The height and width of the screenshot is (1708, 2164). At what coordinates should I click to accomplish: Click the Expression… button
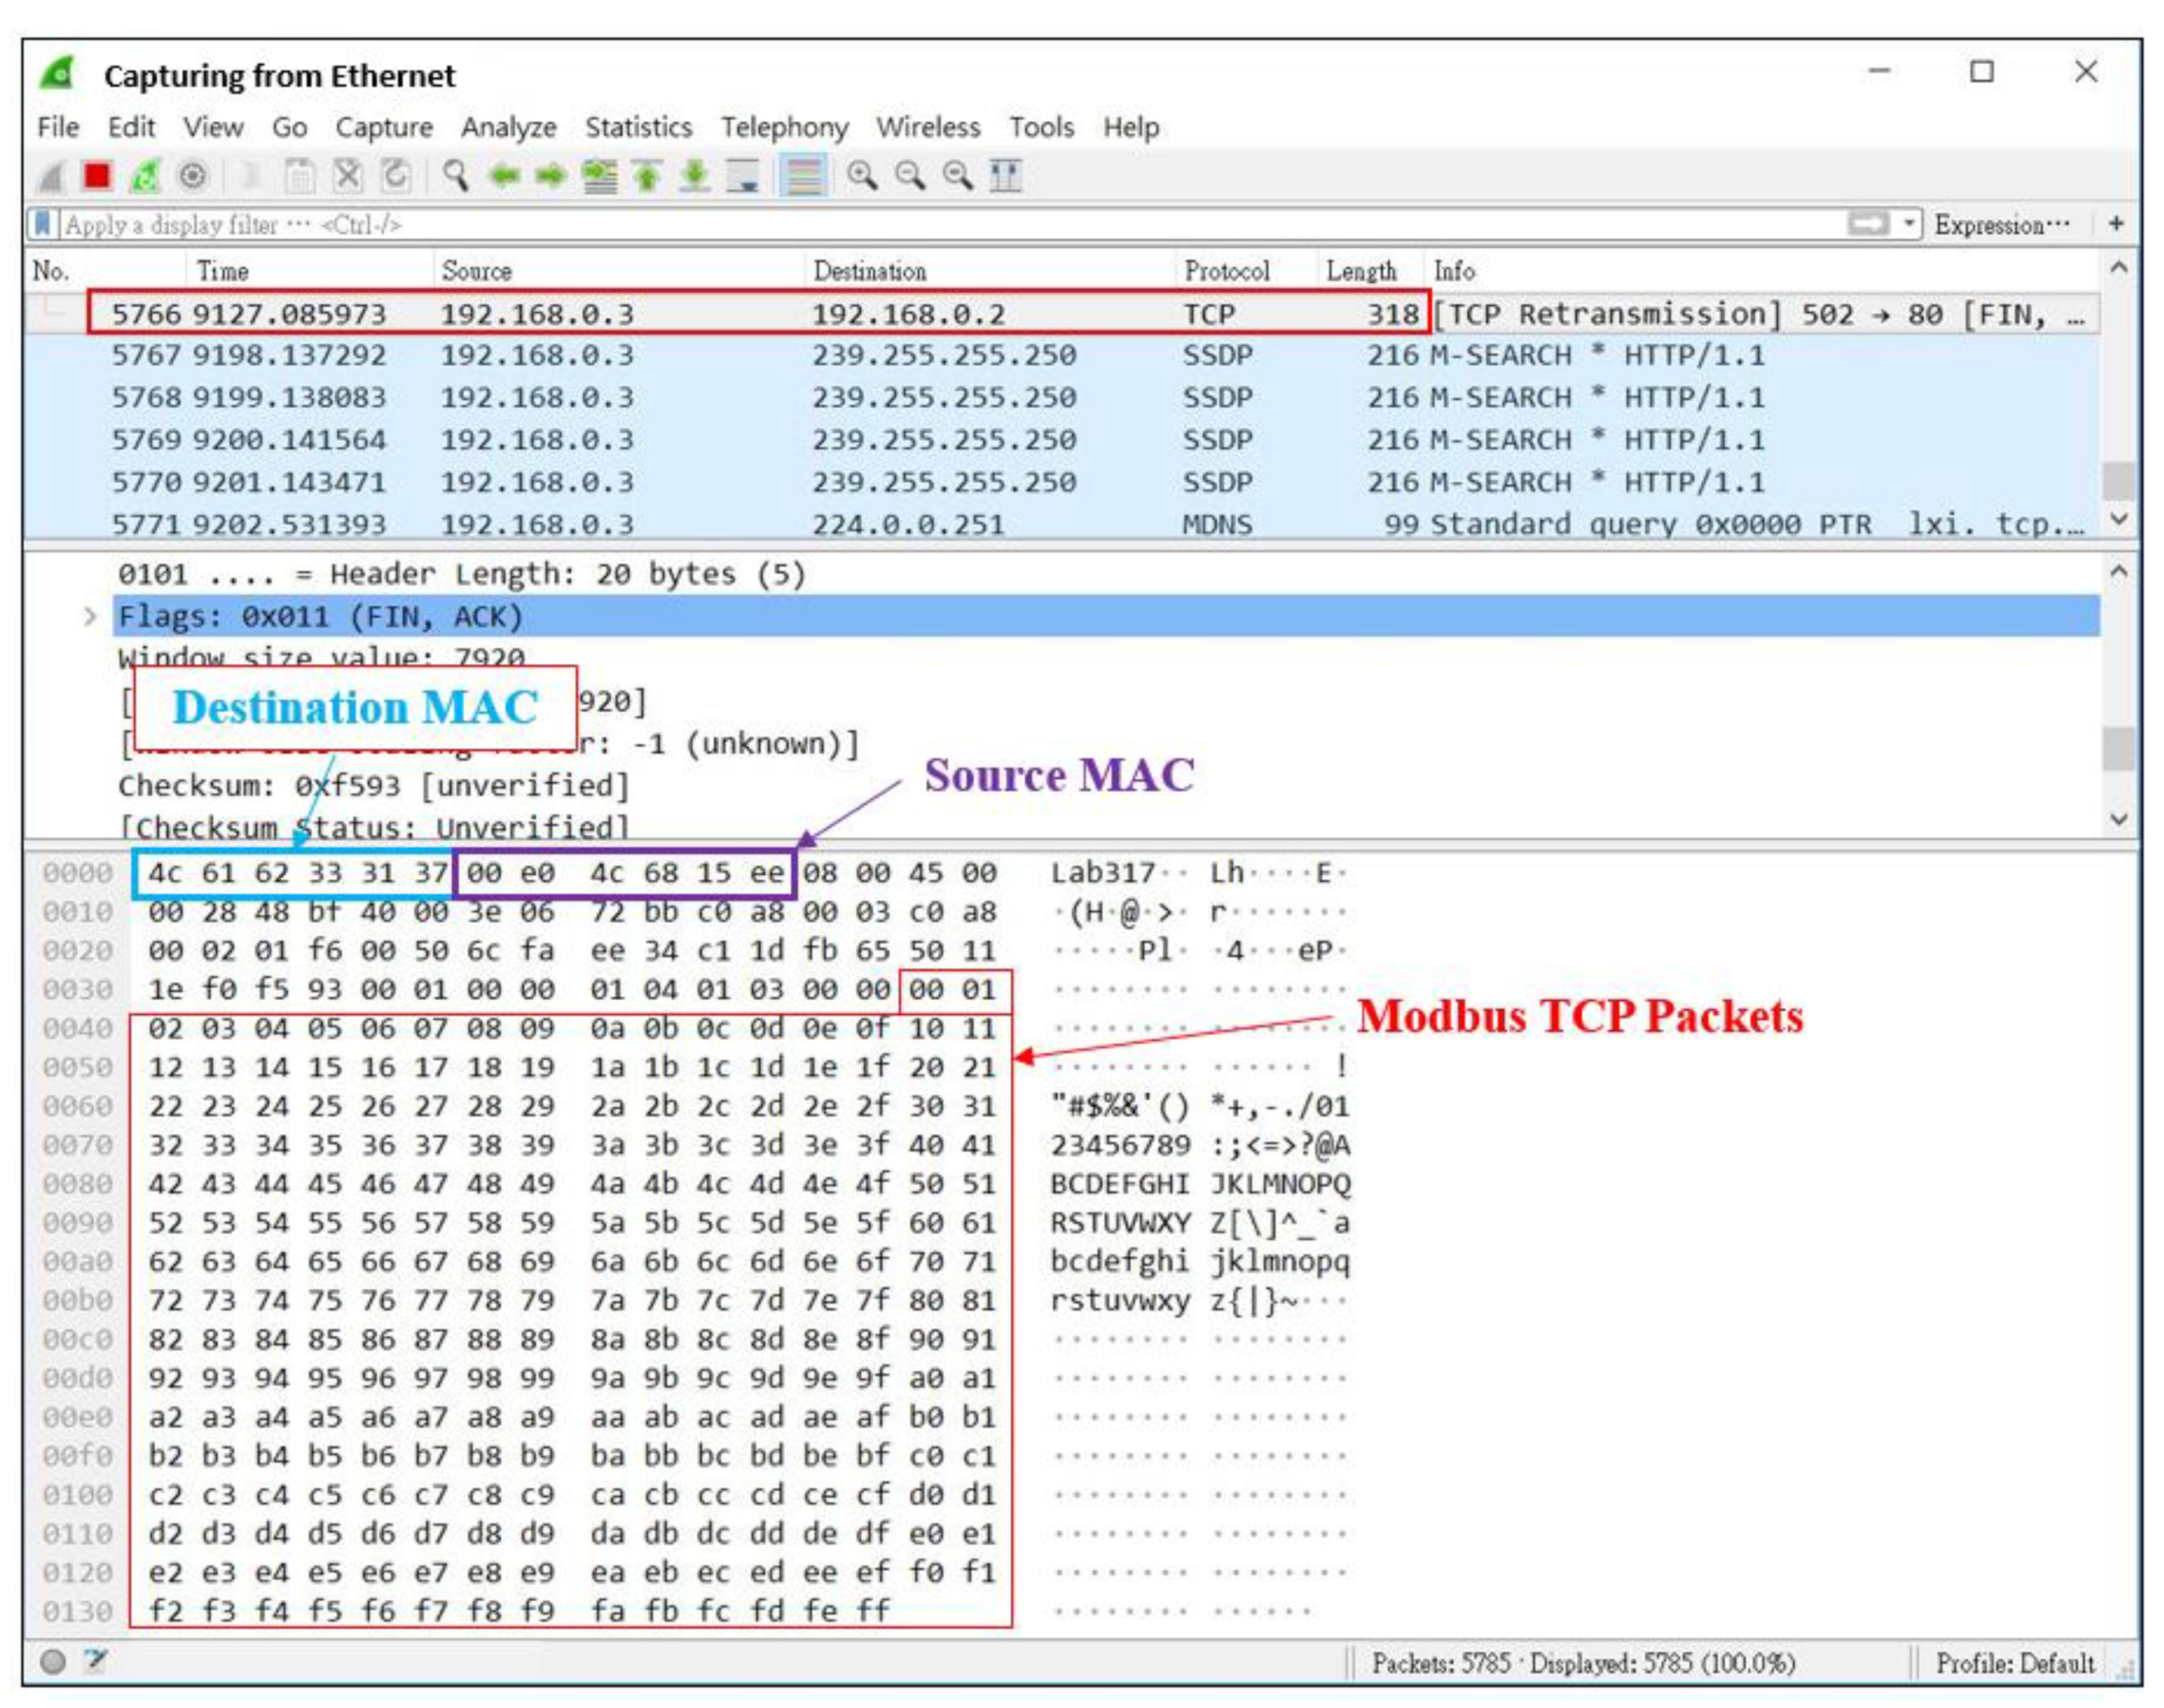click(x=2001, y=224)
